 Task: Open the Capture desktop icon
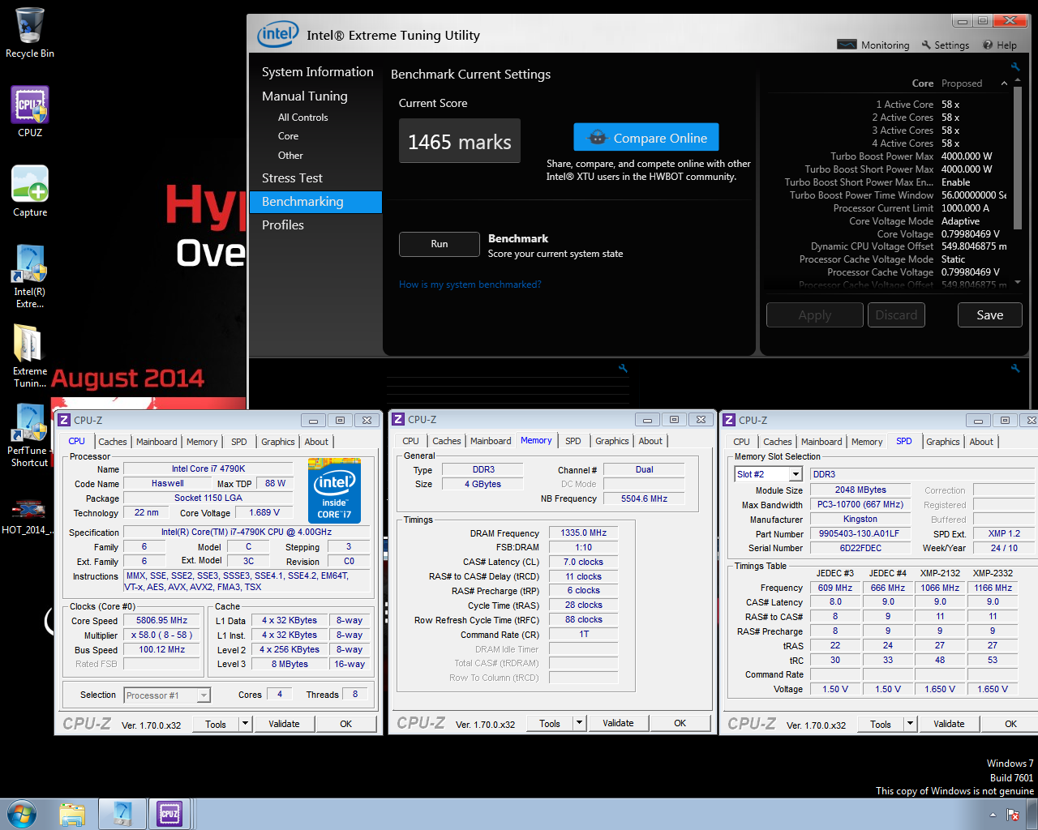tap(30, 191)
